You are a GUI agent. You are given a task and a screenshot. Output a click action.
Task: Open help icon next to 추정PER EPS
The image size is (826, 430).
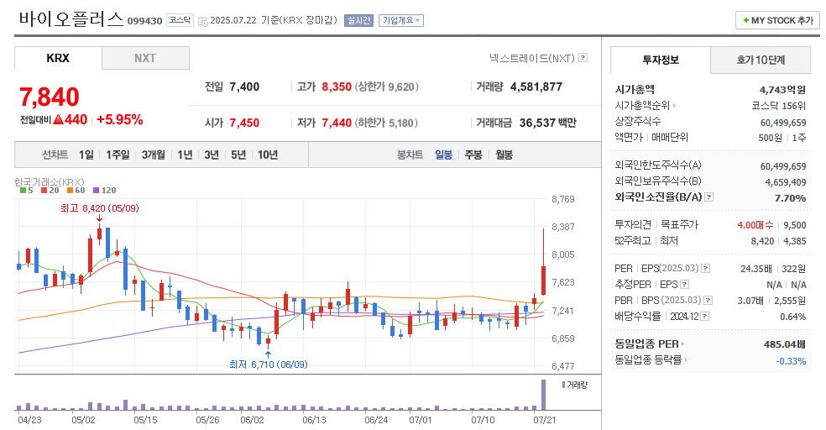(684, 285)
